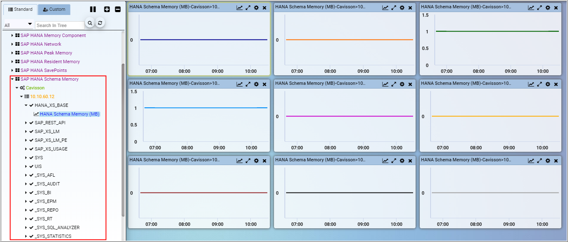Screen dimensions: 568x242
Task: Open chart type icon on dark blue line panel
Action: pos(239,8)
